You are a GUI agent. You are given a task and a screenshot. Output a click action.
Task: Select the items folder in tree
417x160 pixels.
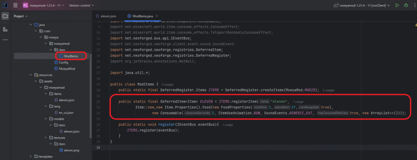point(55,94)
